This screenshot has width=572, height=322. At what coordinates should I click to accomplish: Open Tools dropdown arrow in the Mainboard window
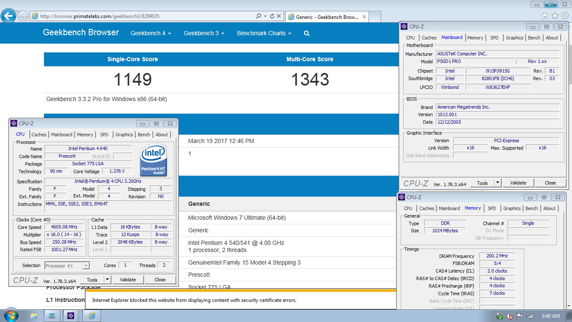tap(497, 183)
